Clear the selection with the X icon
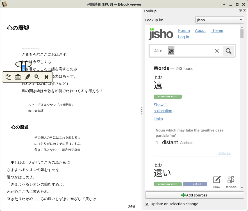This screenshot has width=248, height=211. (x=46, y=77)
